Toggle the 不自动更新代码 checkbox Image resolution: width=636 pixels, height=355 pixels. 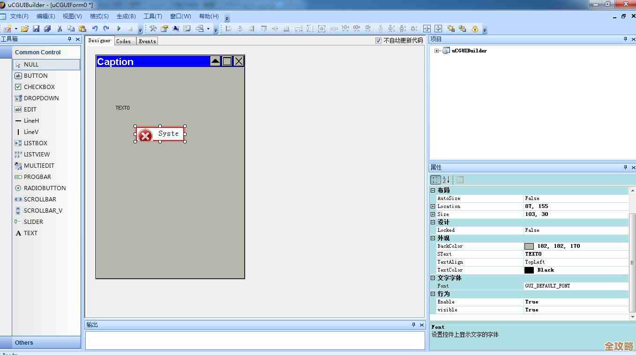coord(379,41)
